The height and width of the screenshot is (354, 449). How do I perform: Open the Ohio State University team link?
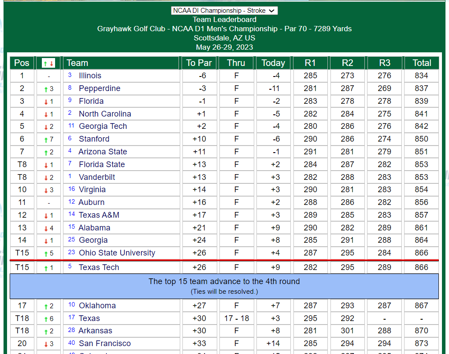[x=117, y=253]
